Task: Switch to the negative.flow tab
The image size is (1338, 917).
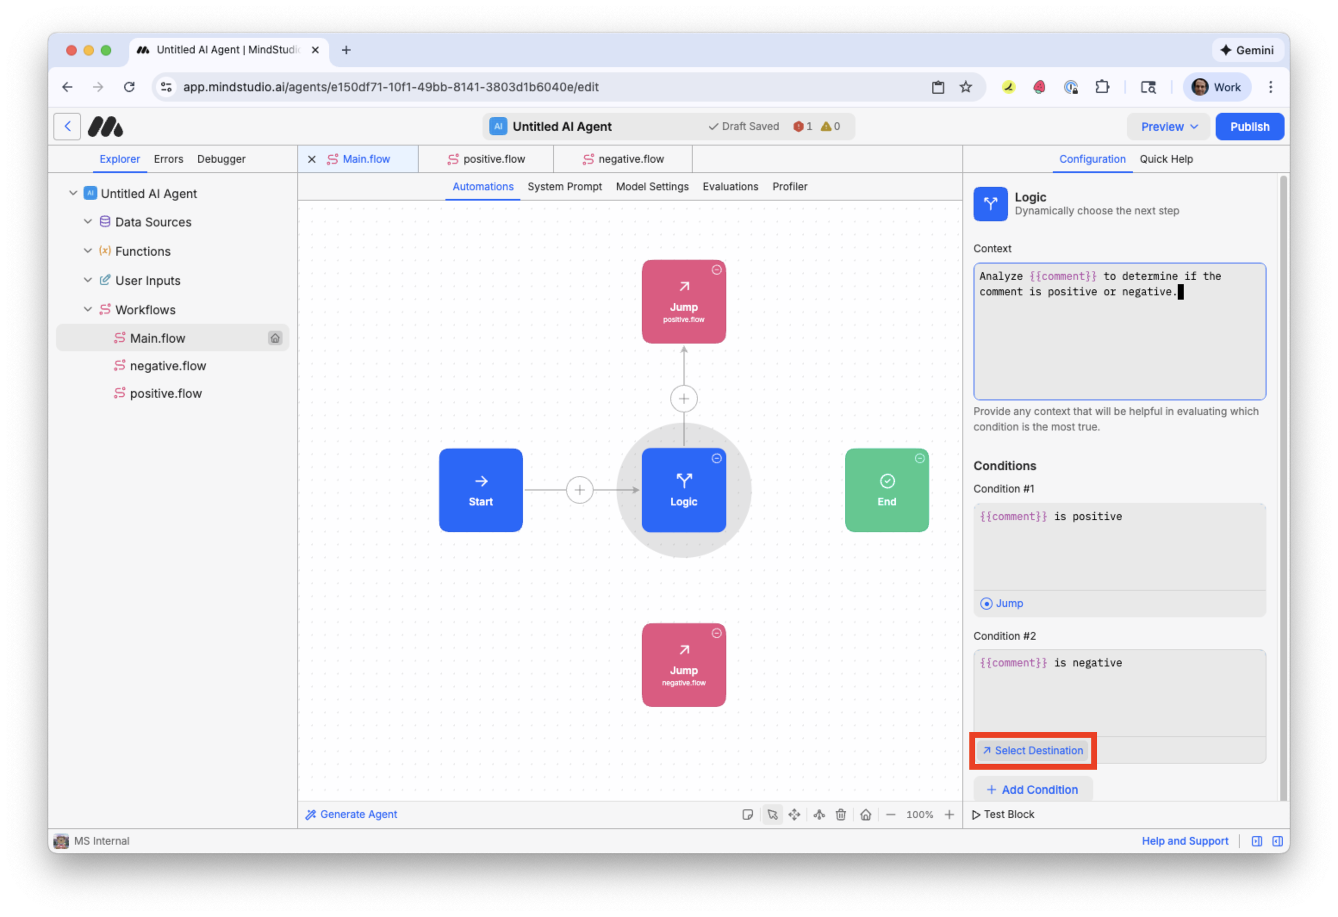Action: pos(623,159)
